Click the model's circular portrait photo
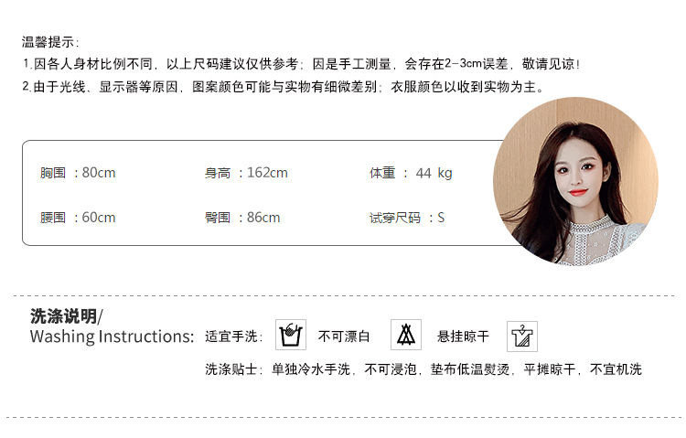 pyautogui.click(x=575, y=181)
